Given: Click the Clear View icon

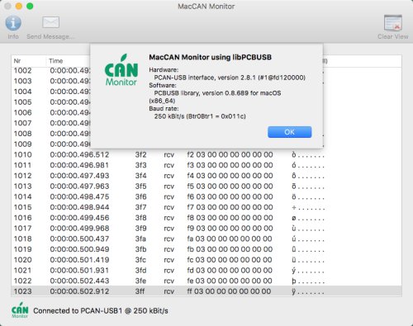Looking at the screenshot, I should click(x=393, y=23).
